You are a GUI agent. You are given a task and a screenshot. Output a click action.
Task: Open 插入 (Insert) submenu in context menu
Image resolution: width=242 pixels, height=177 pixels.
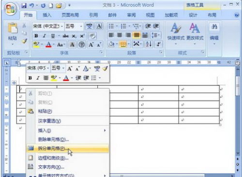[68, 130]
